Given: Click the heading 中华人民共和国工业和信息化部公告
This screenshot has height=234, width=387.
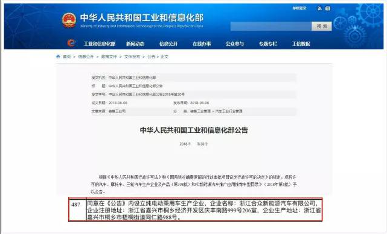Looking at the screenshot, I should click(x=194, y=130).
